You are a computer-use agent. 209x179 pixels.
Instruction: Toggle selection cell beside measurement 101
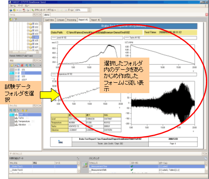(x=12, y=70)
